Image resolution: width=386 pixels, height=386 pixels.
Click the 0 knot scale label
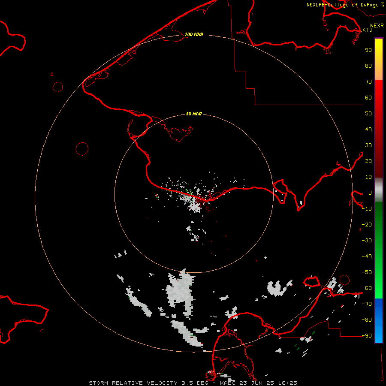370,193
